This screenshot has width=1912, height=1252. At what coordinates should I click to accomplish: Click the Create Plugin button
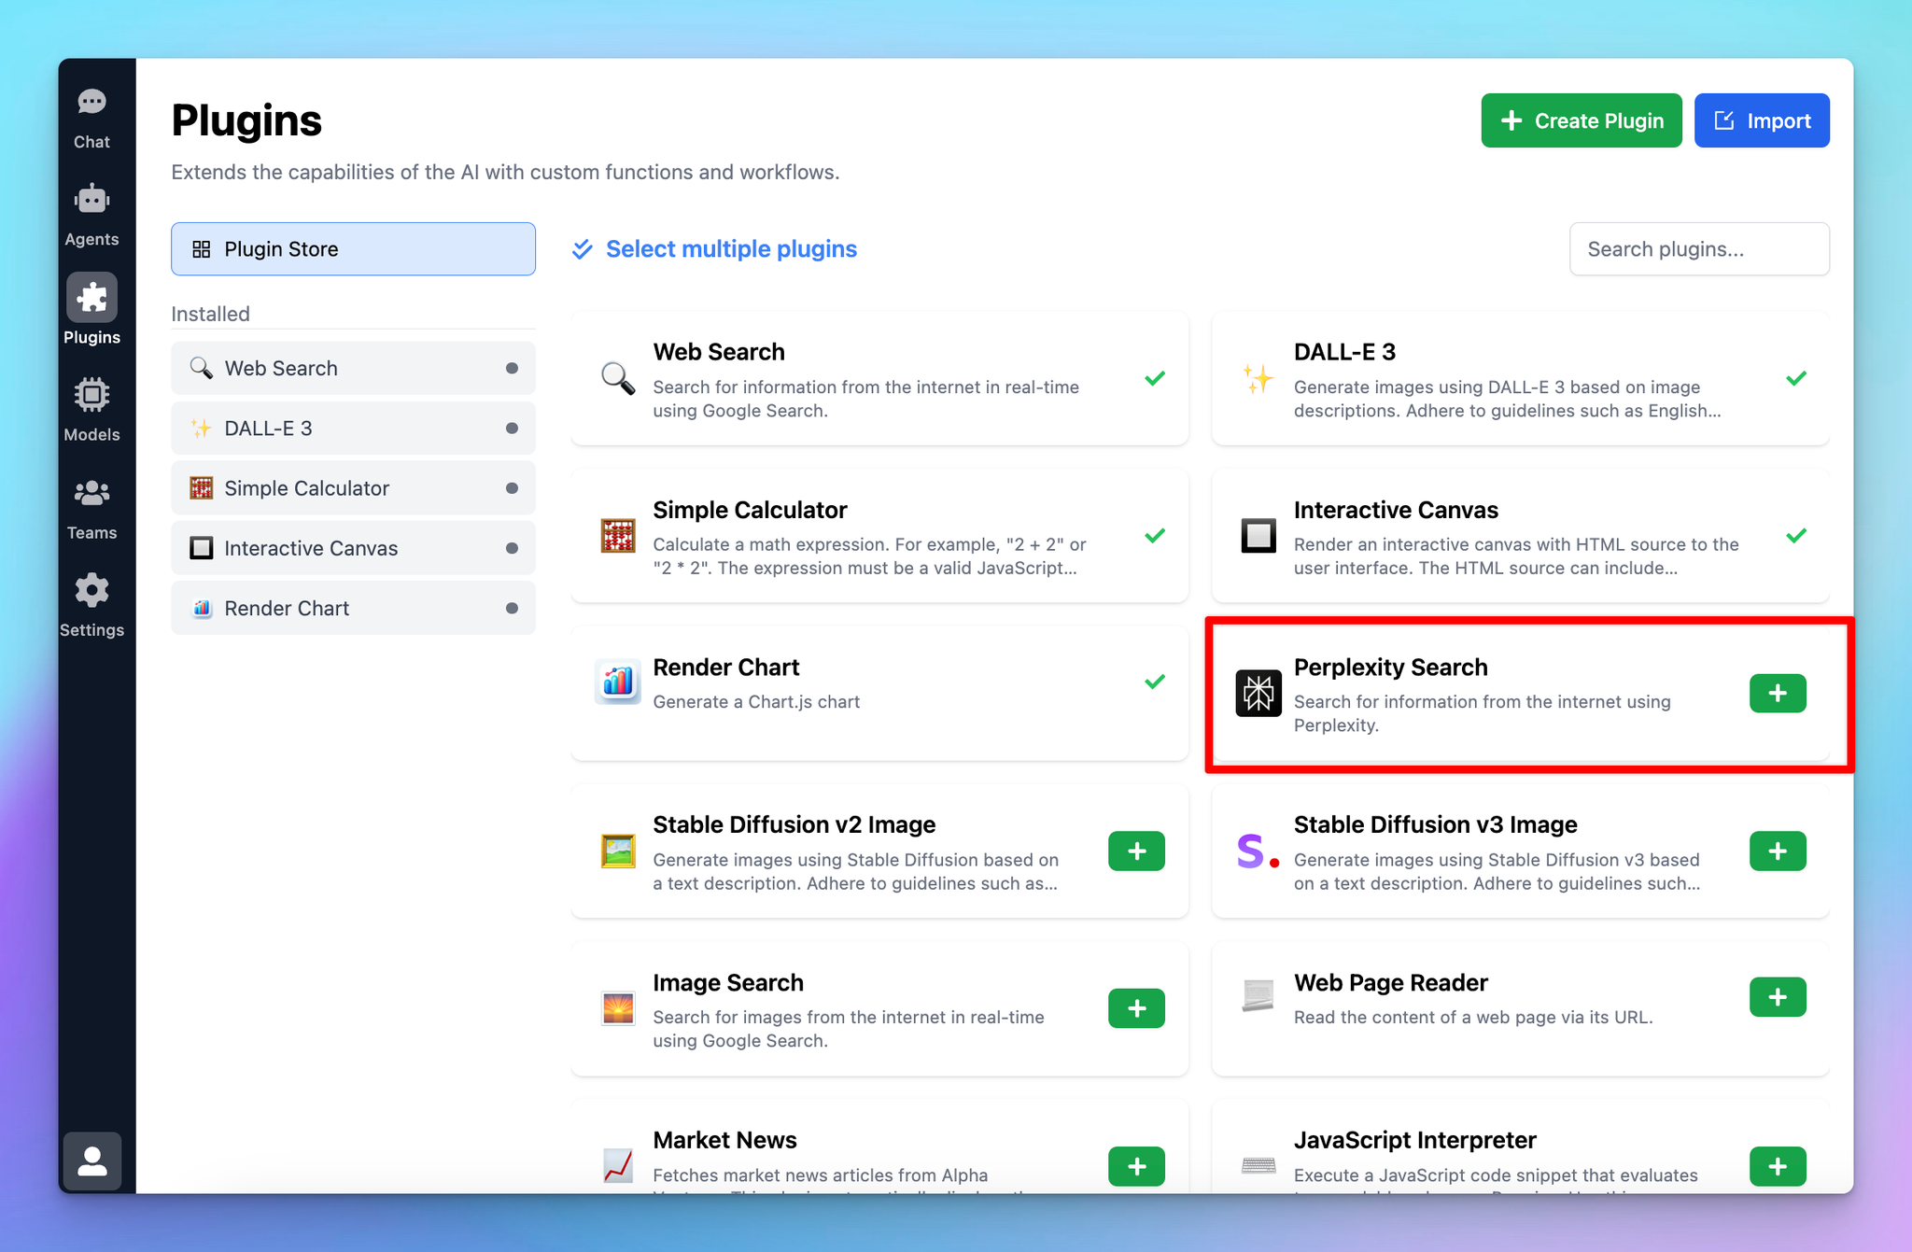pos(1582,120)
